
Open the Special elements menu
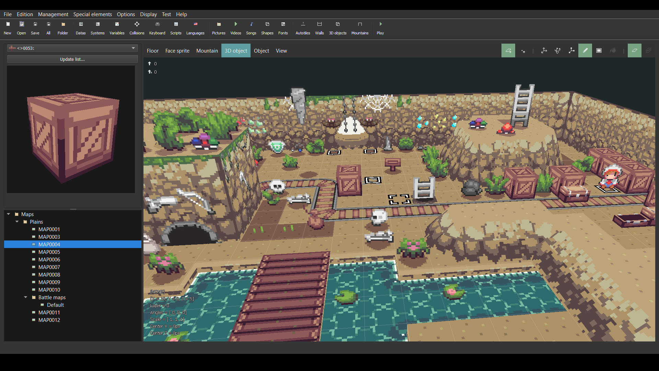(92, 14)
